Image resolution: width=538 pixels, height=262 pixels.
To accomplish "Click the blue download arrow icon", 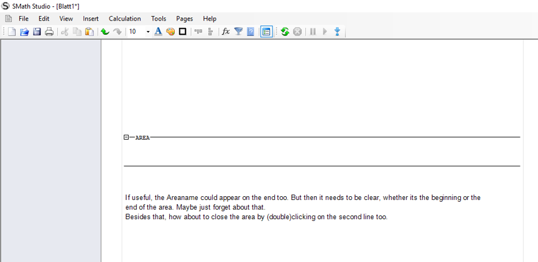I will [337, 32].
